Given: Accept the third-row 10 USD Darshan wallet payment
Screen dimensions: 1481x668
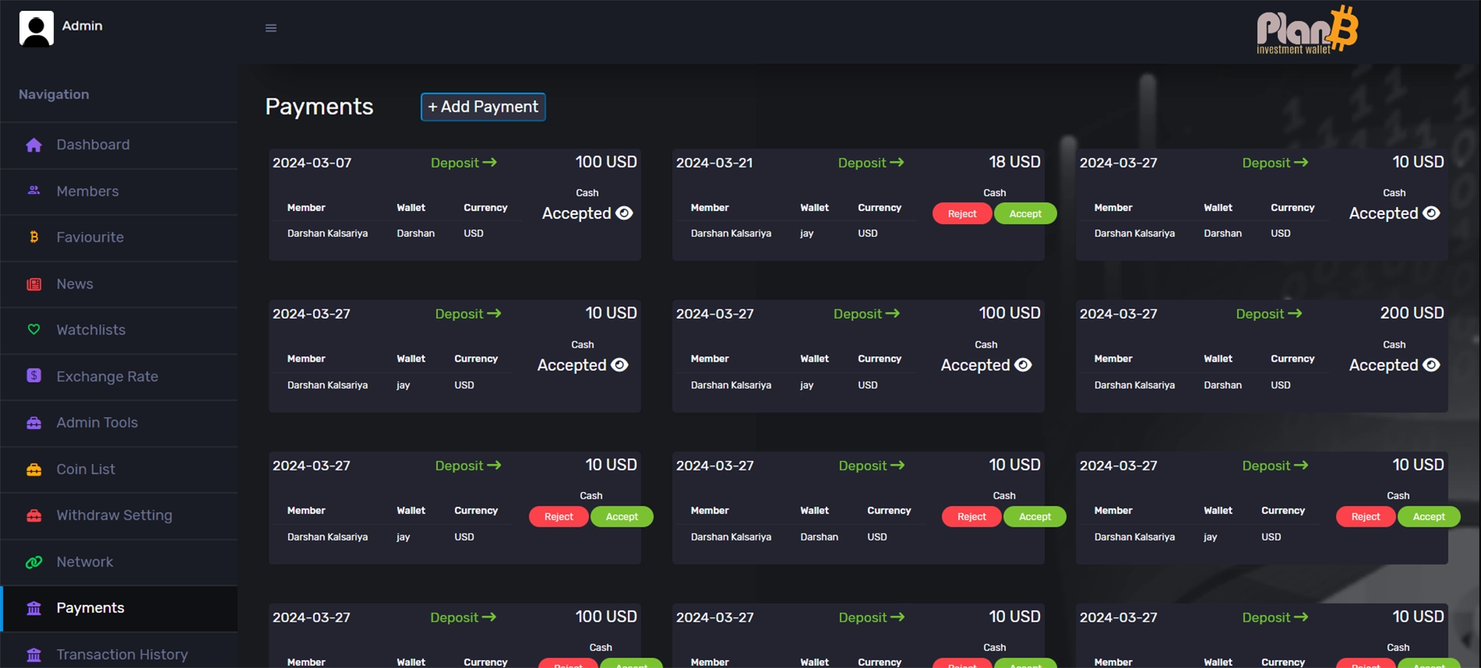Looking at the screenshot, I should click(x=1035, y=516).
